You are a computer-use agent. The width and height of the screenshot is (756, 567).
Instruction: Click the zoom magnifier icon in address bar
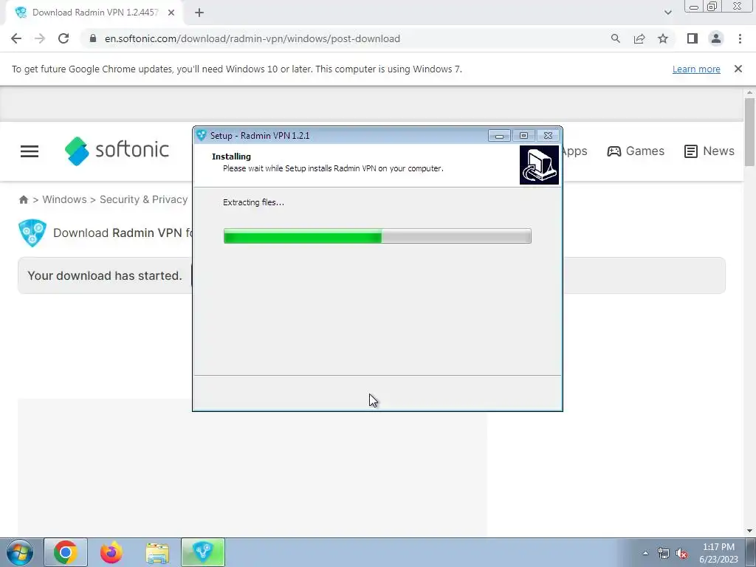click(615, 38)
